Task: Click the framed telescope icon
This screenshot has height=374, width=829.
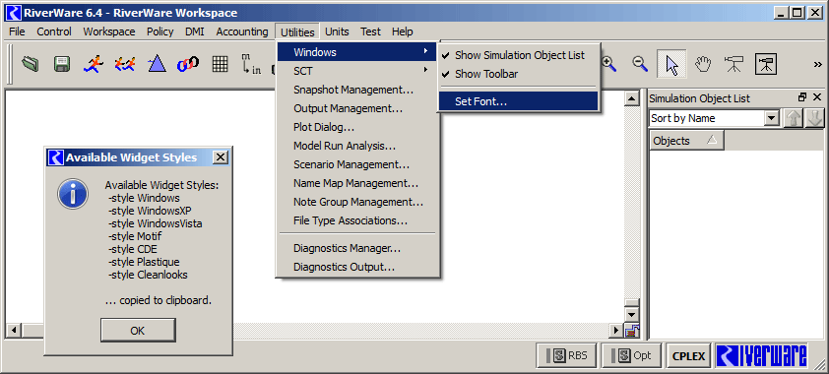Action: 766,64
